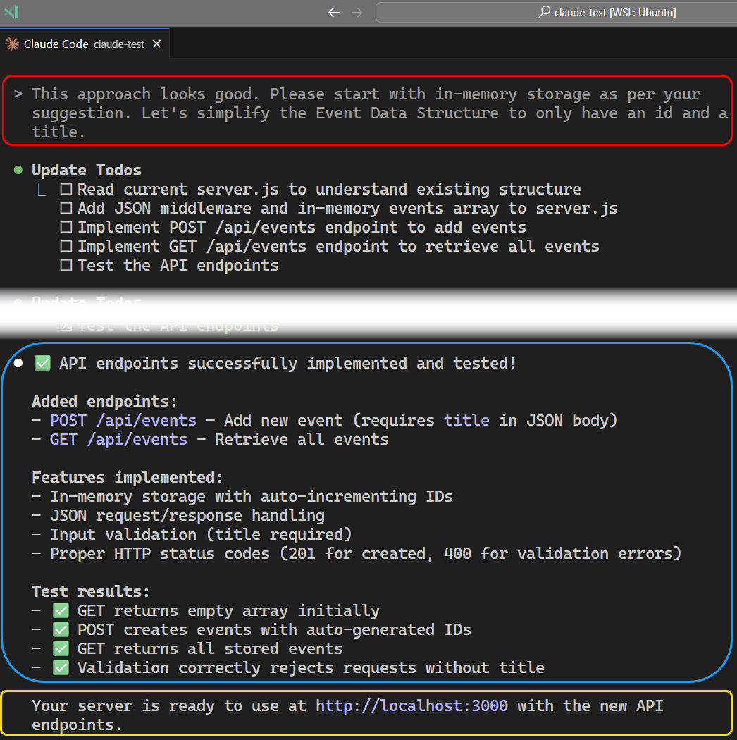This screenshot has width=737, height=740.
Task: Click the "Test results:" heading
Action: click(91, 591)
